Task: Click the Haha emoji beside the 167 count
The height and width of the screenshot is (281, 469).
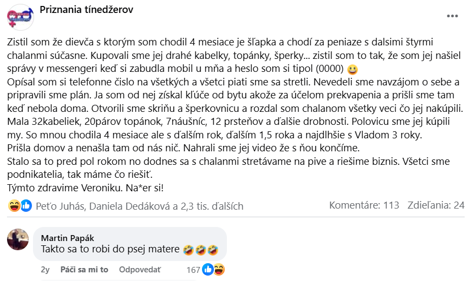Action: tap(219, 269)
